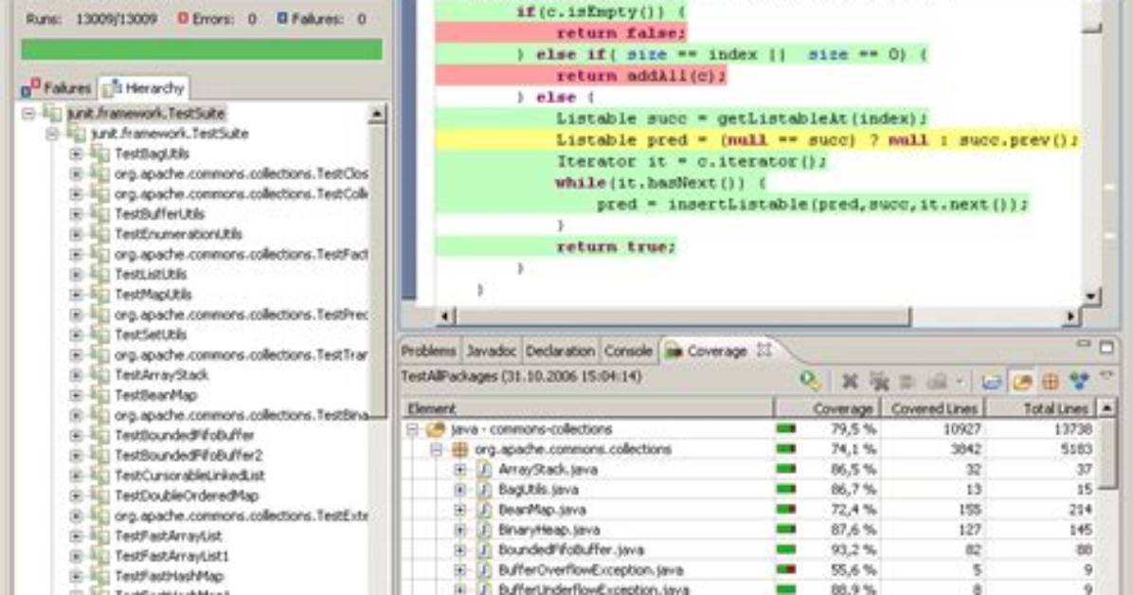Click the select session icon

click(x=937, y=381)
